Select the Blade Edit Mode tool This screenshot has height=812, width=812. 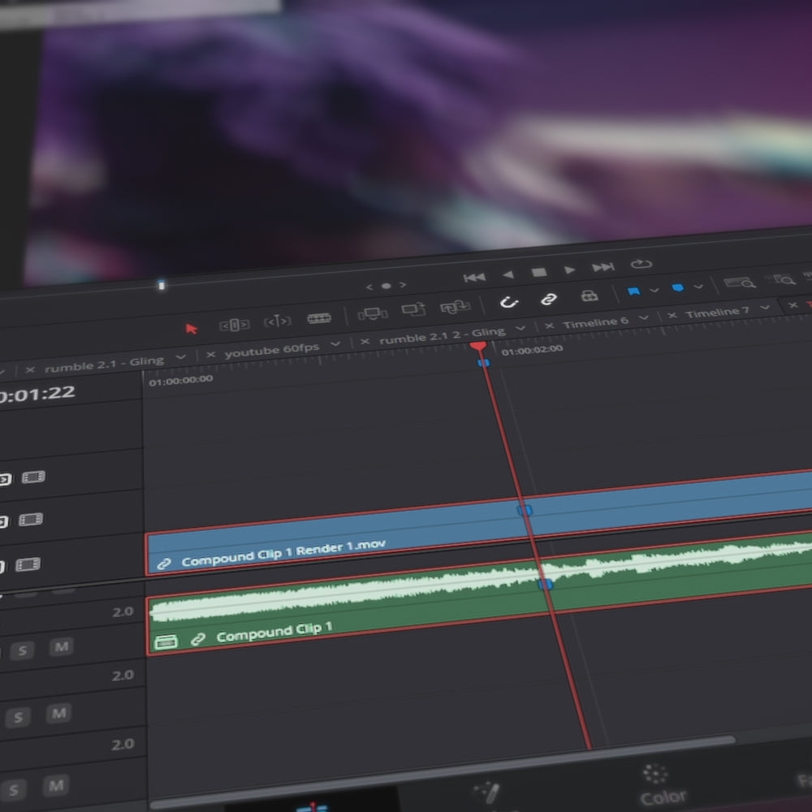pyautogui.click(x=319, y=318)
